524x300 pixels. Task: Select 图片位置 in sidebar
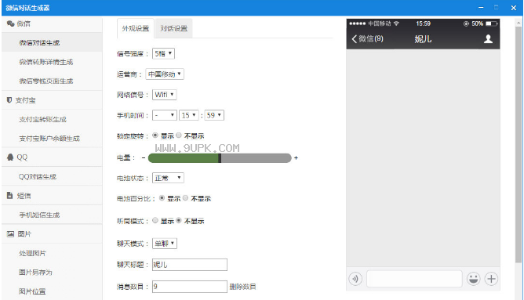52,291
